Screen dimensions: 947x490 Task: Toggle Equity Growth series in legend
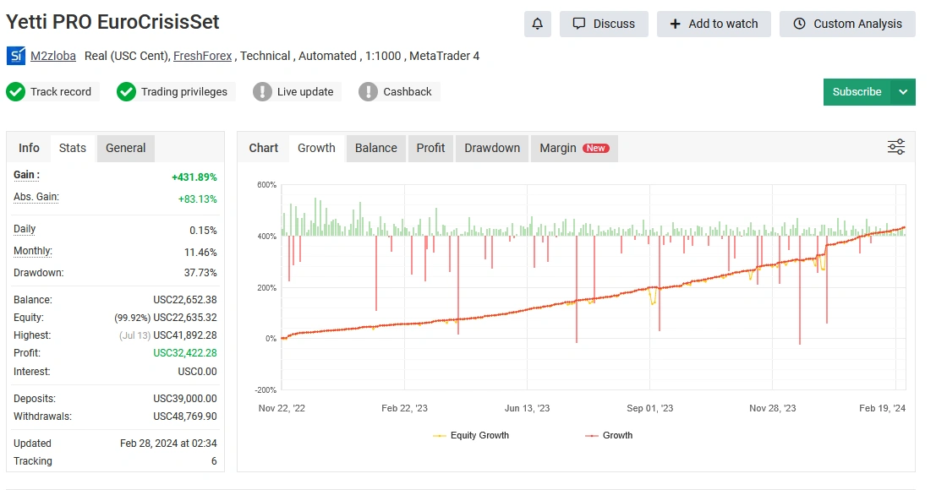pos(471,435)
